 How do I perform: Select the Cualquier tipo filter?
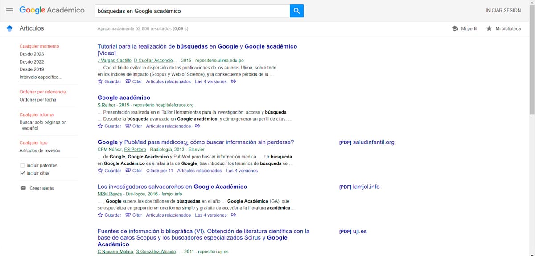33,143
